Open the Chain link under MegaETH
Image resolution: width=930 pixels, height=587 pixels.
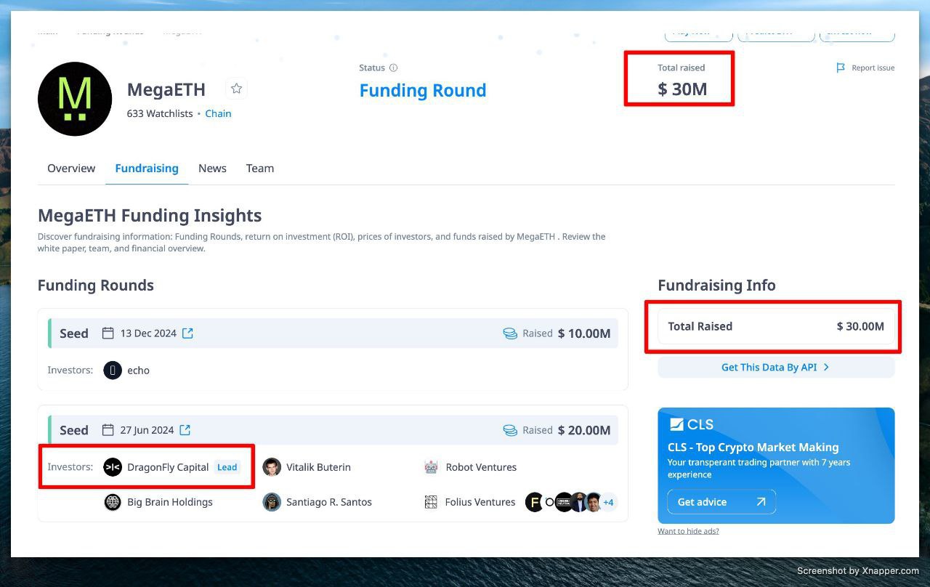(218, 113)
